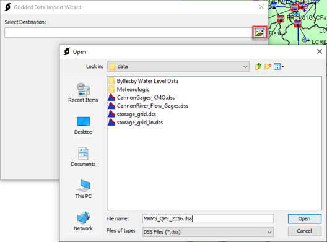Create a new folder in Open dialog
The height and width of the screenshot is (242, 327).
coord(268,66)
